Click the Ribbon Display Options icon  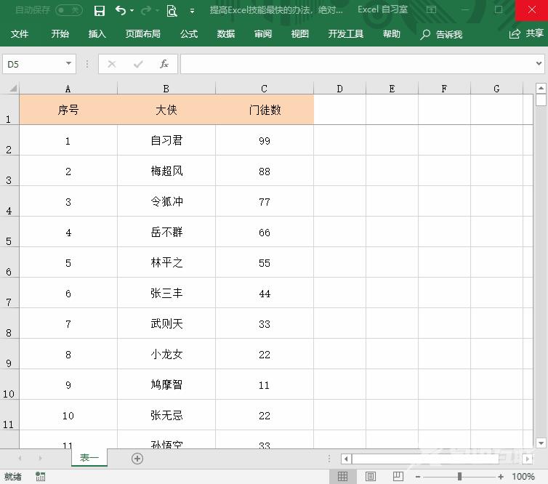pyautogui.click(x=431, y=9)
